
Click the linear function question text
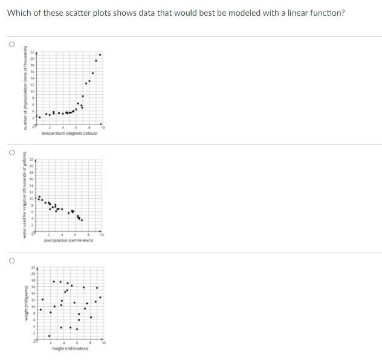pyautogui.click(x=176, y=13)
